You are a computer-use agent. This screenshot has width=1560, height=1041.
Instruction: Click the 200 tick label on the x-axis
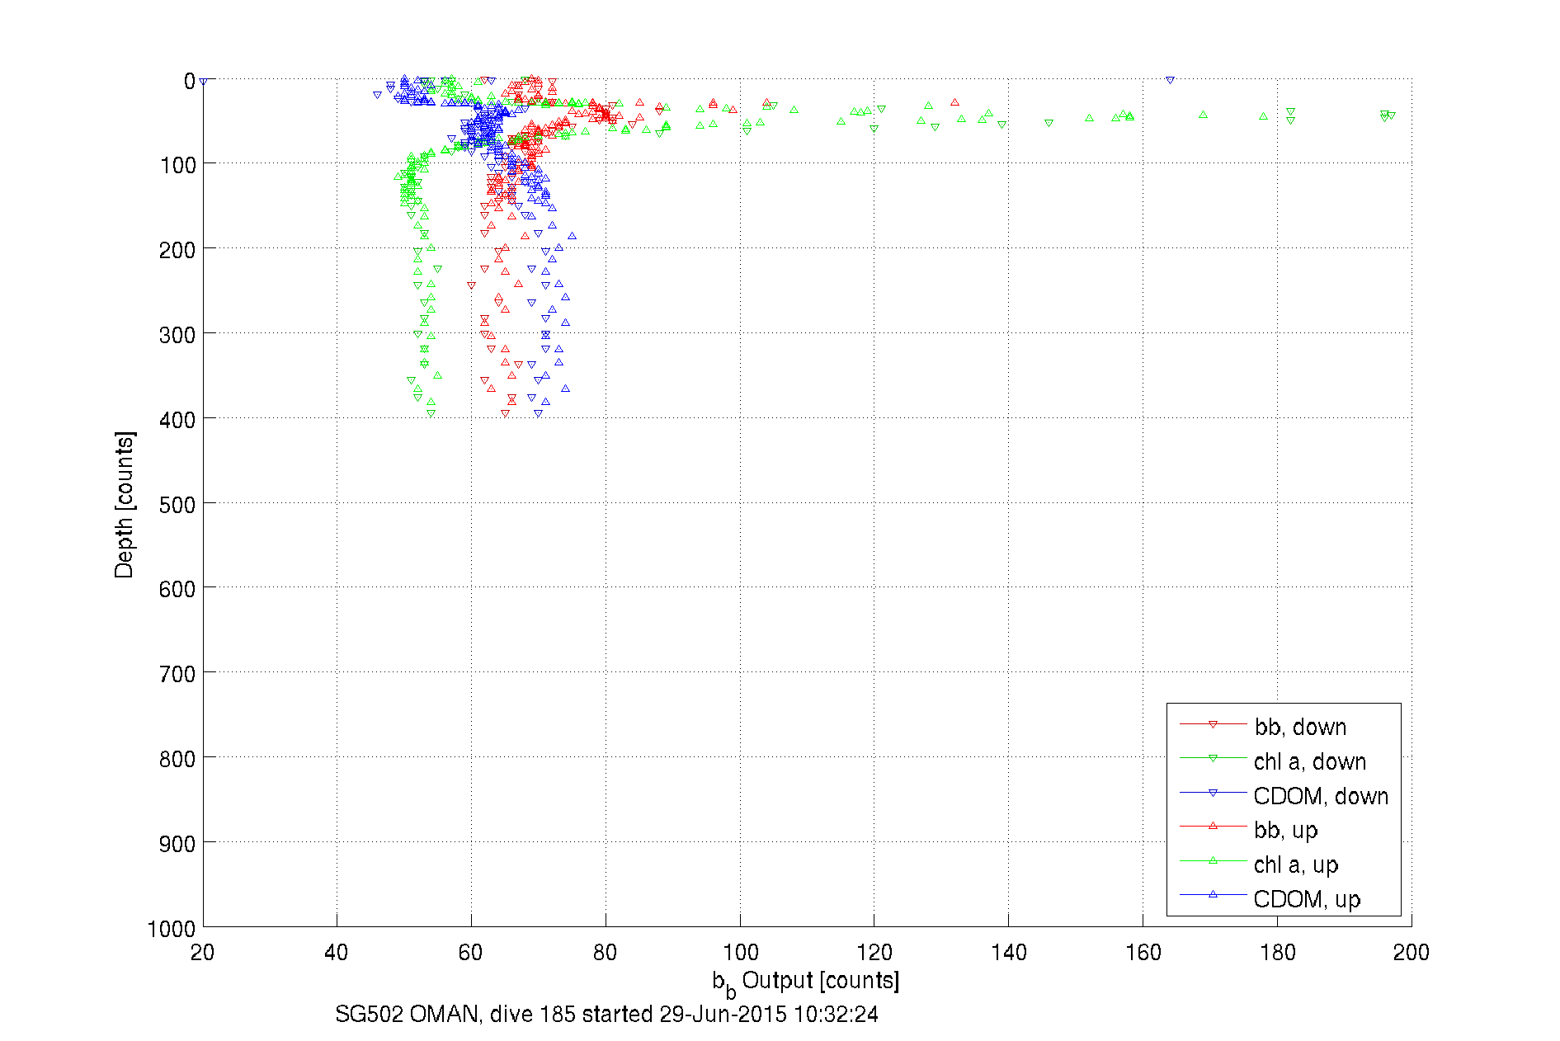click(x=1411, y=953)
